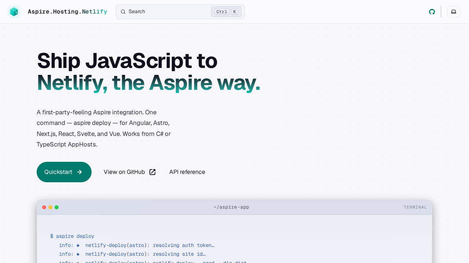The image size is (469, 263).
Task: Click the ~/aspire-app terminal title
Action: 232,207
